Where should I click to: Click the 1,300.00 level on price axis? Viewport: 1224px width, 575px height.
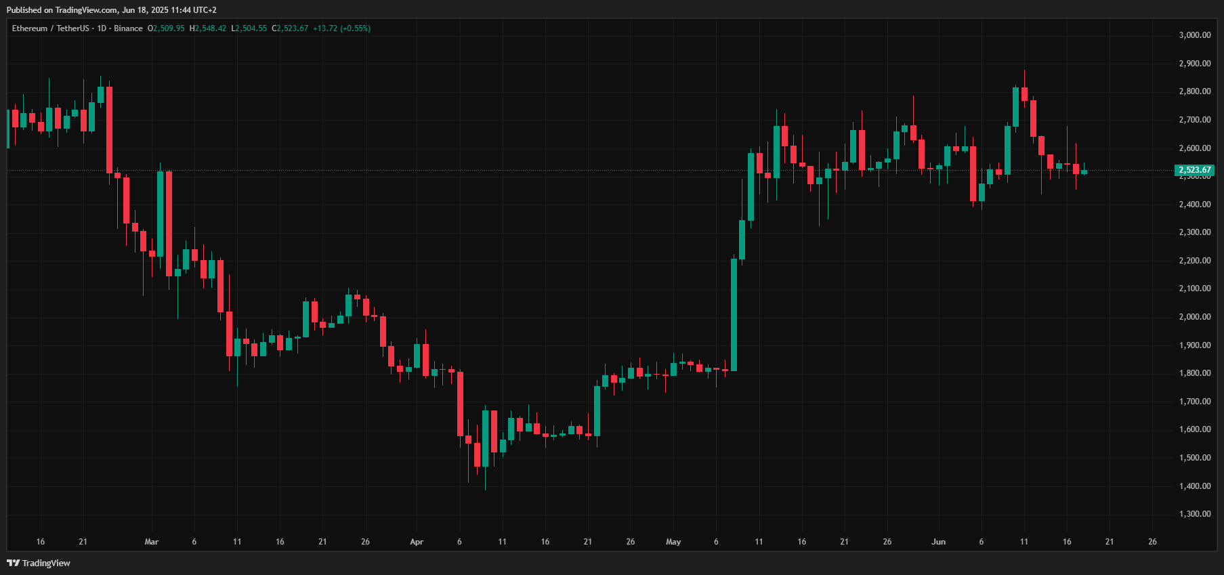pyautogui.click(x=1195, y=514)
